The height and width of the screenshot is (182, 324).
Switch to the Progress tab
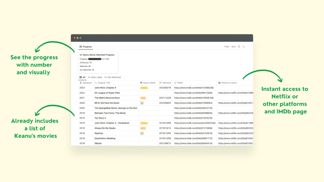pos(85,47)
